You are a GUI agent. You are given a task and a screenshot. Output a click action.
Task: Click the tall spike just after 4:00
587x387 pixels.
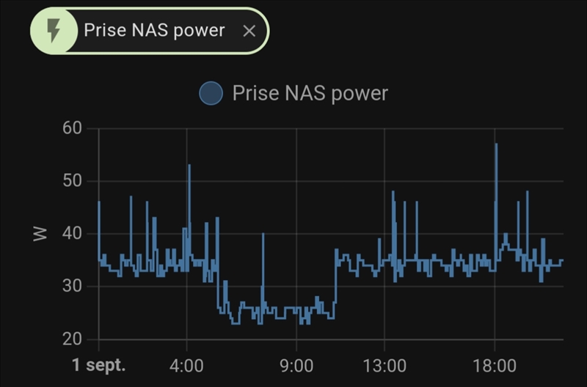pyautogui.click(x=189, y=166)
